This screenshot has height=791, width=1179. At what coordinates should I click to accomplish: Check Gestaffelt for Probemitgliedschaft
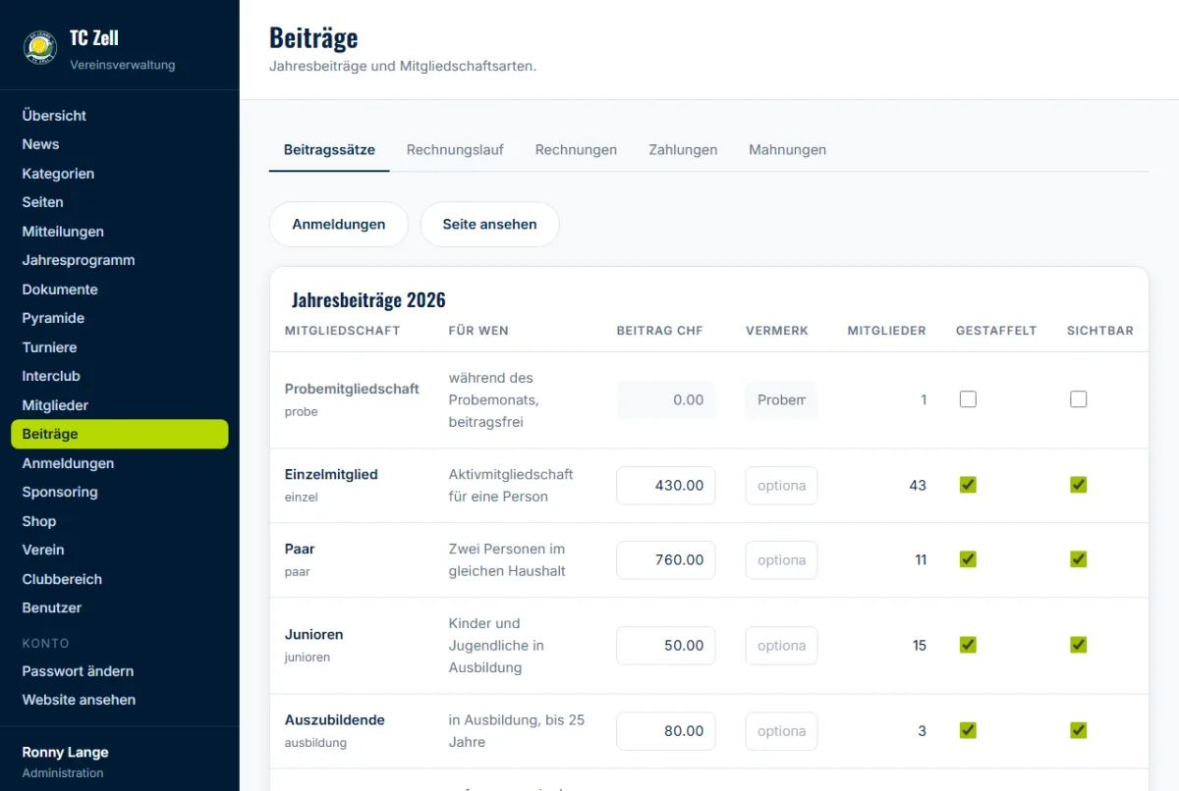pyautogui.click(x=968, y=399)
